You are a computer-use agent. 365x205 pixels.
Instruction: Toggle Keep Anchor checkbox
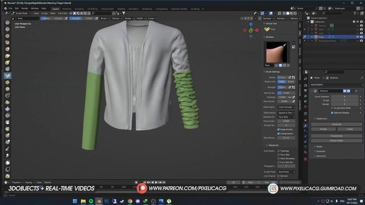[x=278, y=129]
